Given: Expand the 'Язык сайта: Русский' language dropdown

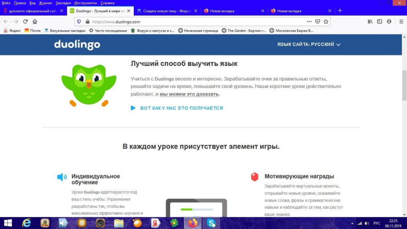Looking at the screenshot, I should coord(309,44).
